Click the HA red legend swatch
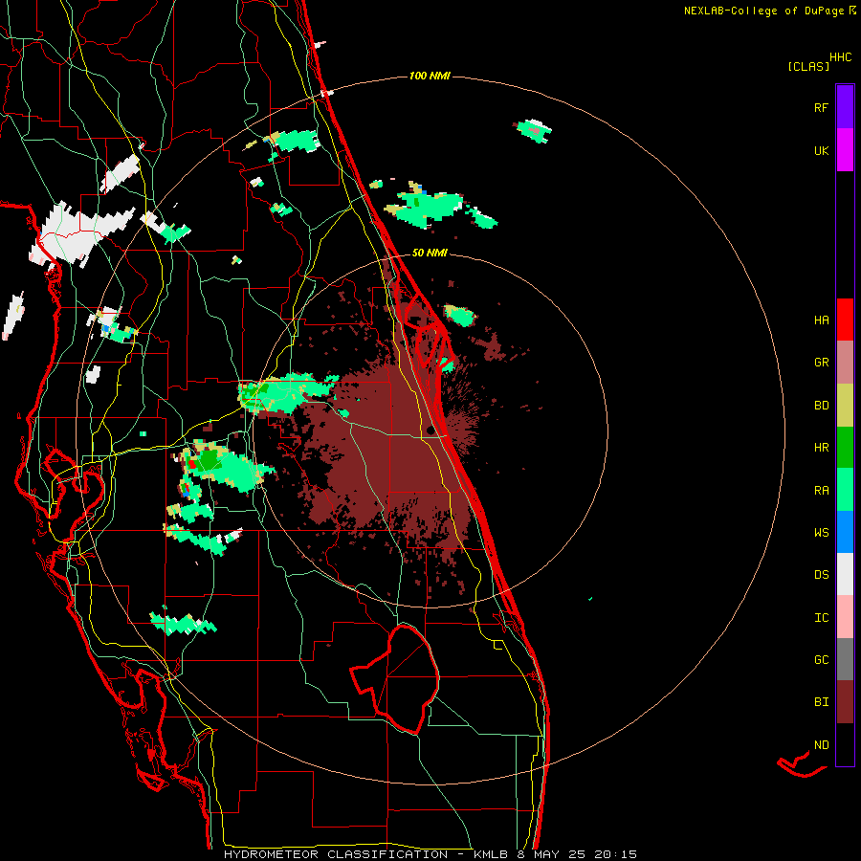Image resolution: width=861 pixels, height=861 pixels. click(x=845, y=320)
